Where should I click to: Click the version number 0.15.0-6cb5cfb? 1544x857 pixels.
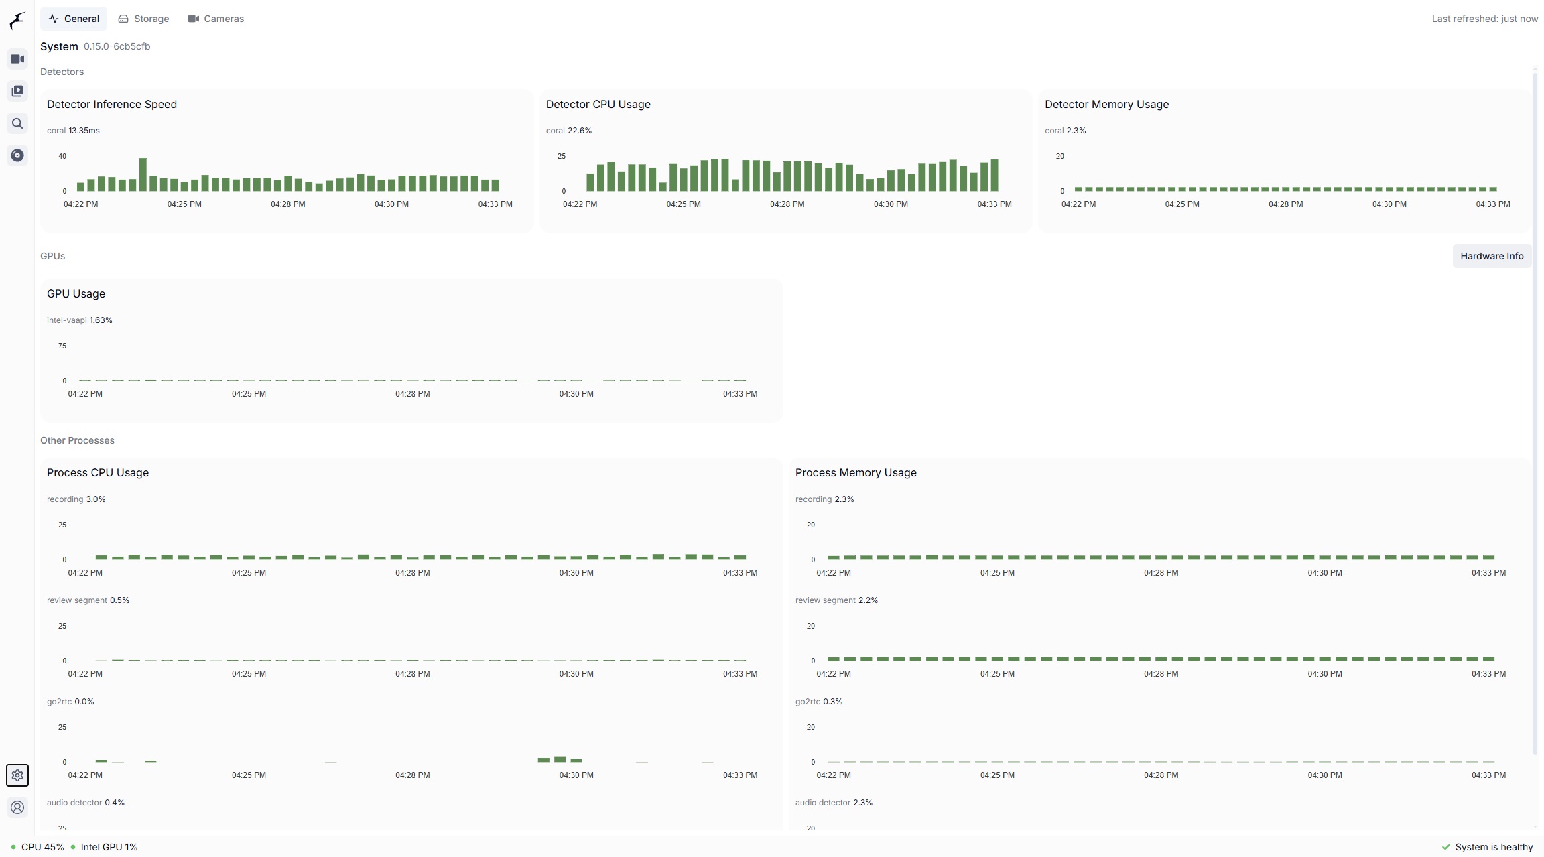point(117,46)
